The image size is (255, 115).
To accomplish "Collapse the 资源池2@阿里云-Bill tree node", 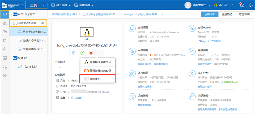I will [11, 23].
